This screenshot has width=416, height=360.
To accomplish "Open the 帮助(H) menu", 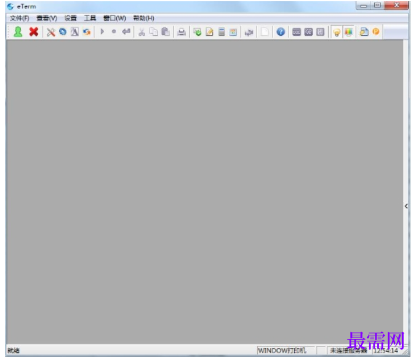I will (143, 18).
